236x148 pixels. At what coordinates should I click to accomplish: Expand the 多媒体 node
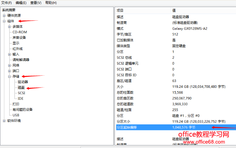pos(10,27)
